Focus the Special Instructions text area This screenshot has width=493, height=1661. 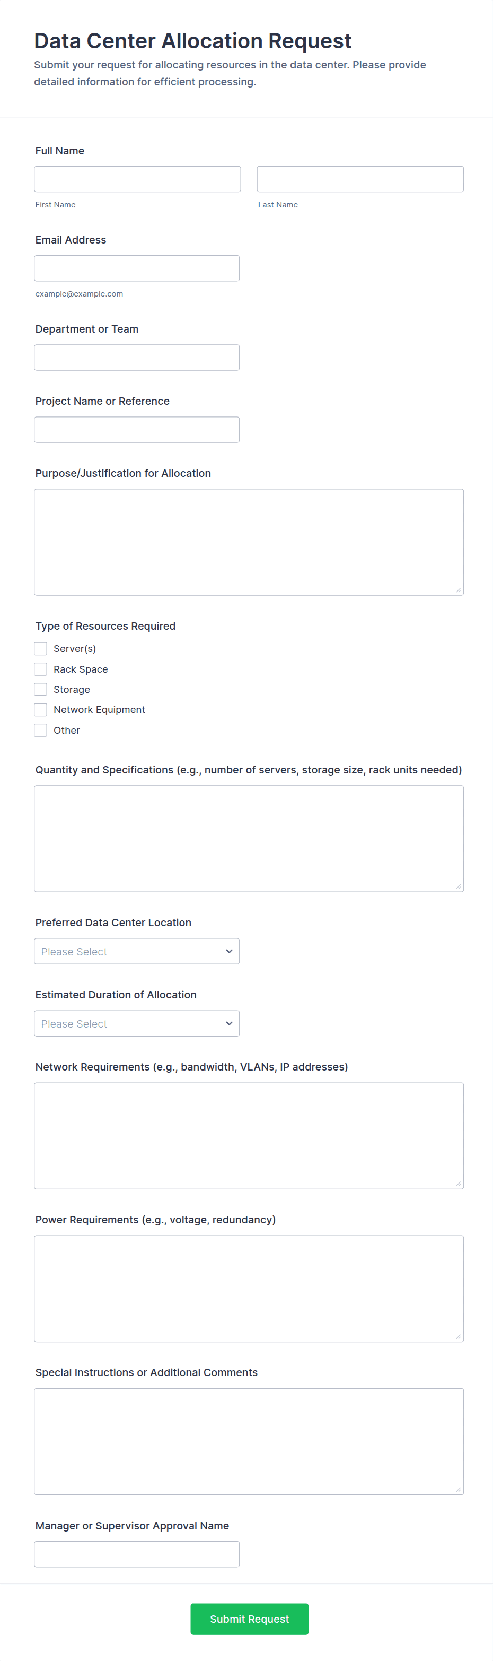coord(249,1441)
